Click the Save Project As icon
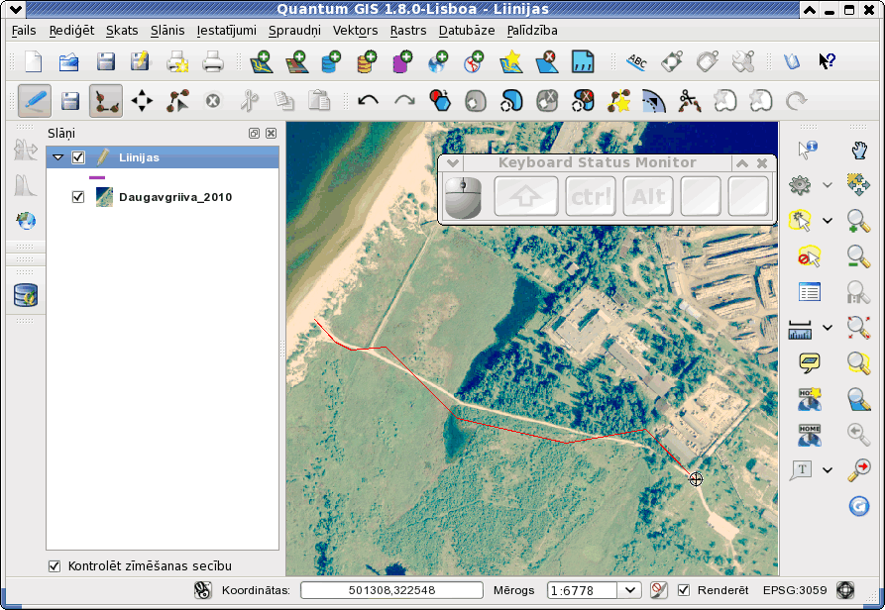The width and height of the screenshot is (885, 610). 140,61
